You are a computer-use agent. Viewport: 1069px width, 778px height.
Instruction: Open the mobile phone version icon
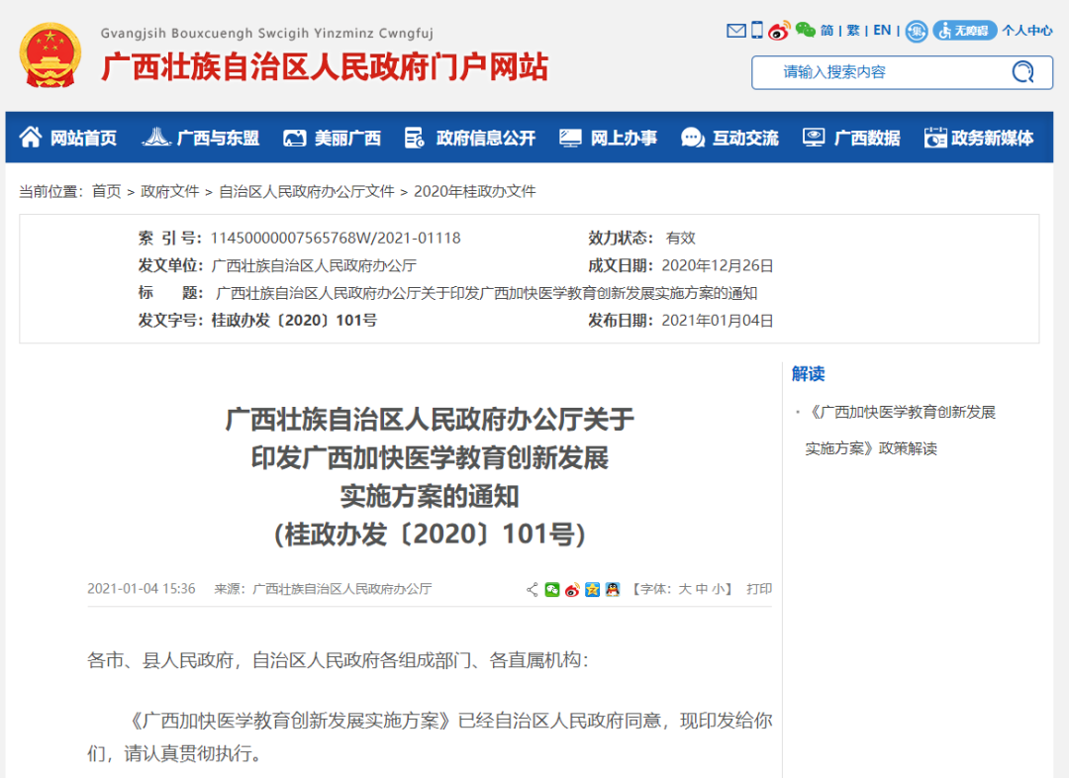[757, 31]
